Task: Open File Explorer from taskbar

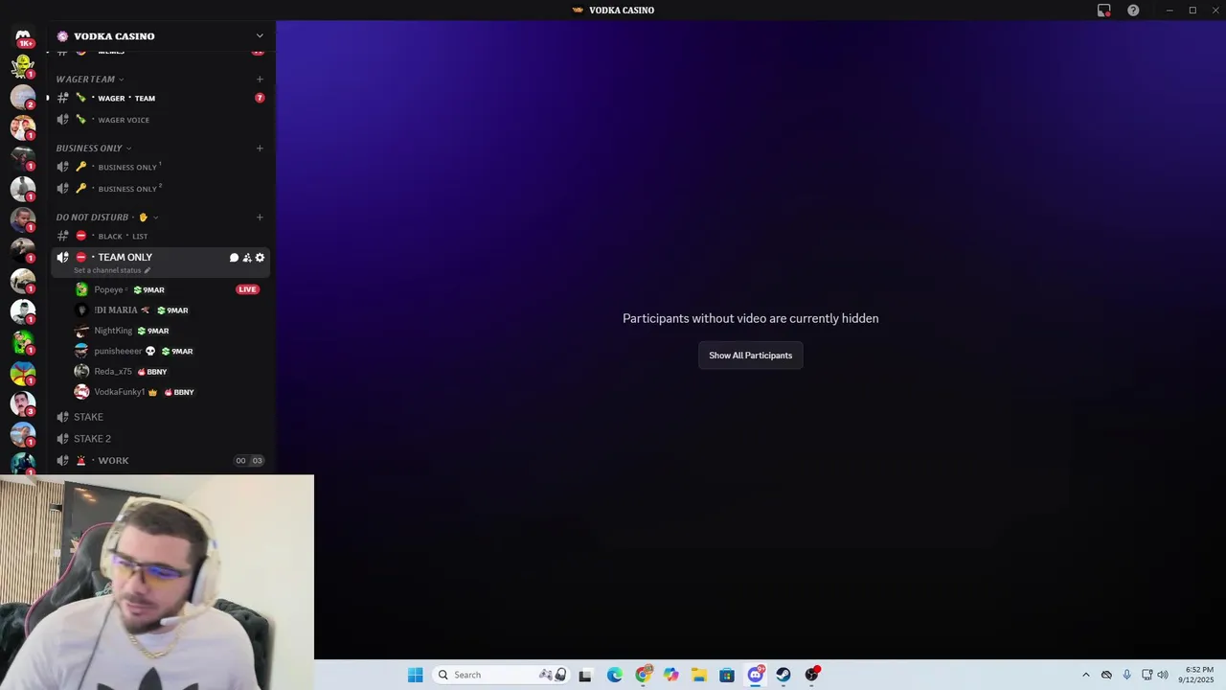Action: coord(699,675)
